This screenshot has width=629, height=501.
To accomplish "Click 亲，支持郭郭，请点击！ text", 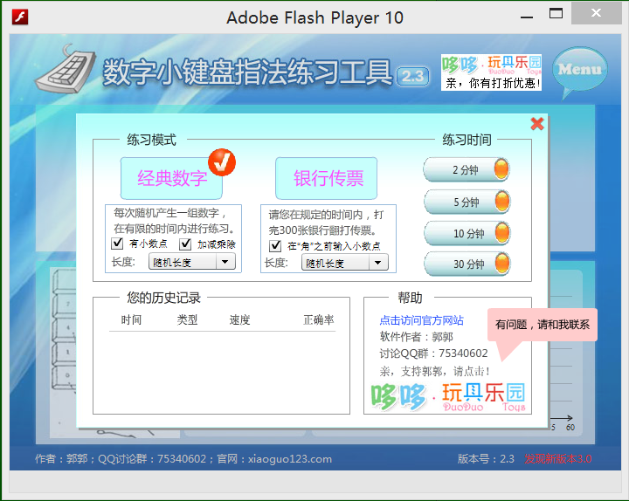I will [x=434, y=371].
